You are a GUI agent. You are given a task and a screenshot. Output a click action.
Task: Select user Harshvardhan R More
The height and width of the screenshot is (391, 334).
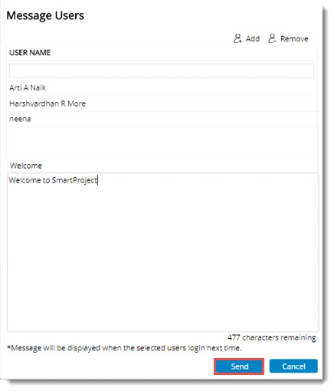coord(162,103)
